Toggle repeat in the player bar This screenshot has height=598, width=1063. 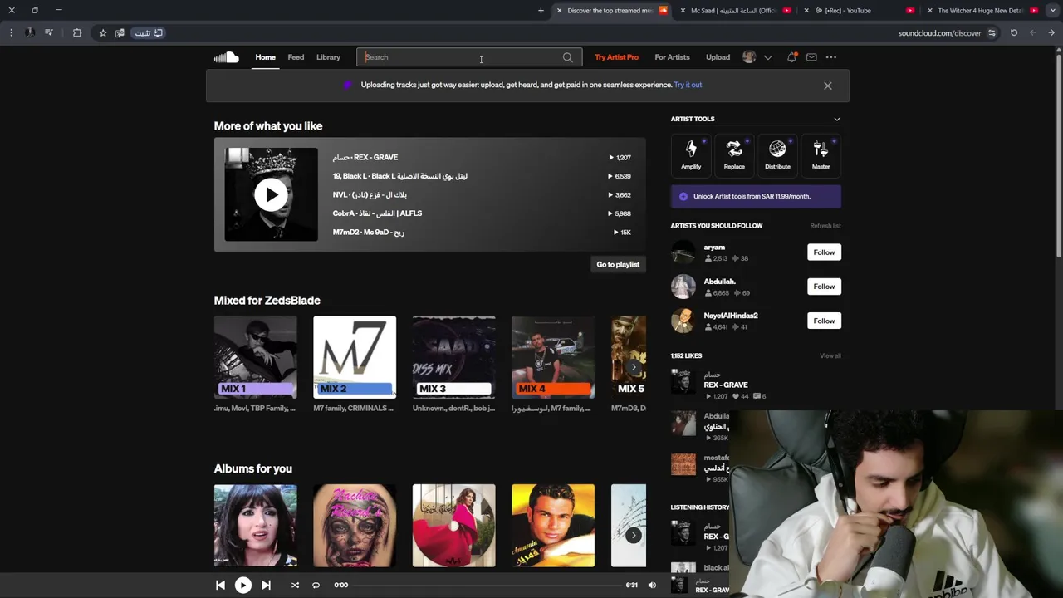point(316,585)
